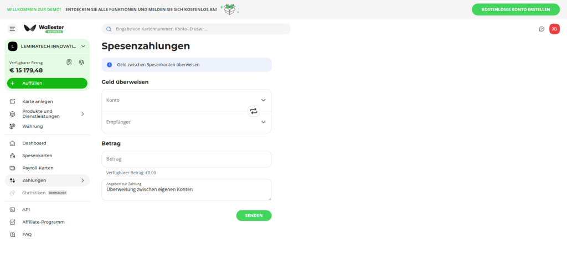Expand the LEMINATECH company selector
567x269 pixels.
coord(83,46)
